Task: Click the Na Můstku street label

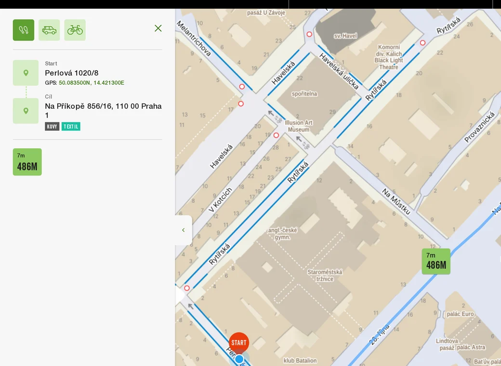Action: (x=396, y=201)
